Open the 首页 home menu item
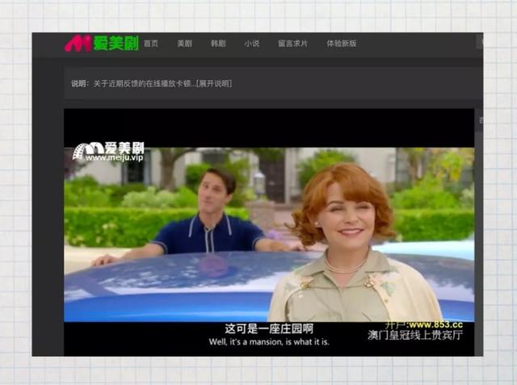The height and width of the screenshot is (385, 517). coord(151,44)
